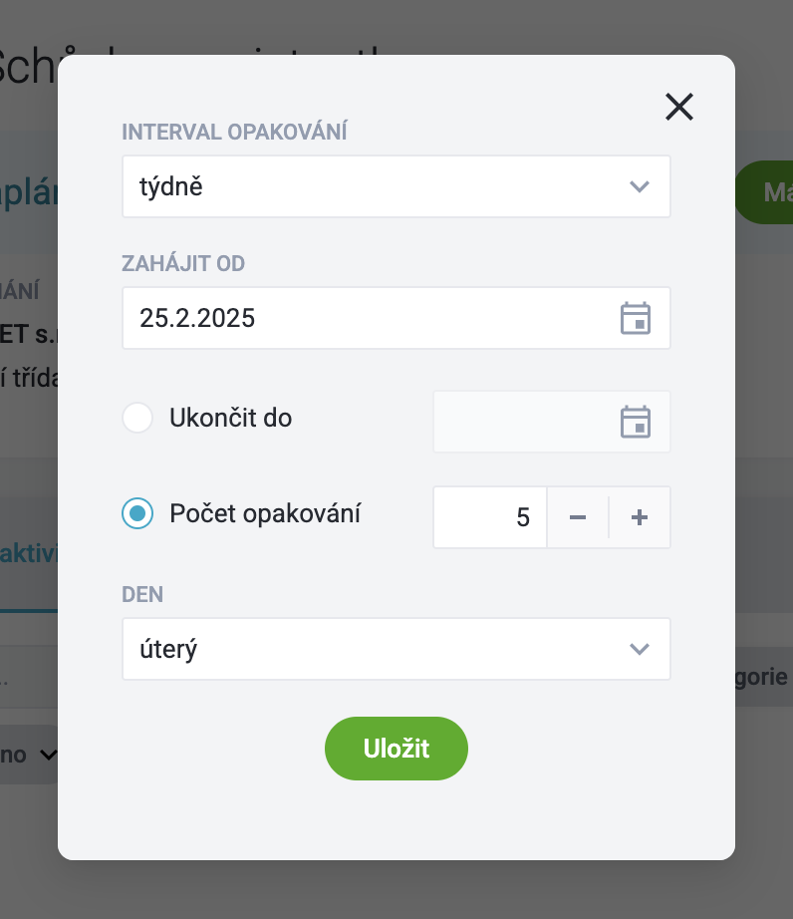Open the dimmed 'no' dropdown in background

tap(29, 755)
